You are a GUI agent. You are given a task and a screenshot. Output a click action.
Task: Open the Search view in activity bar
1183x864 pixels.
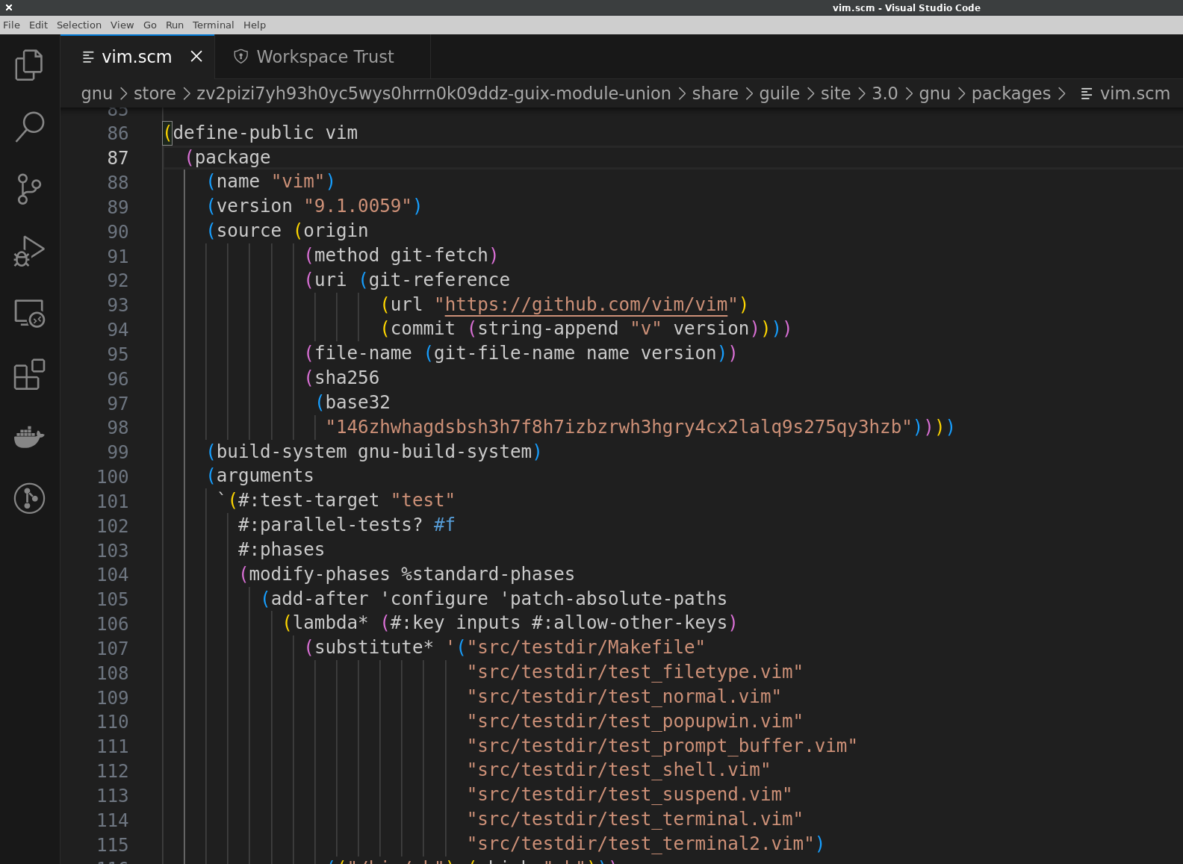click(29, 127)
